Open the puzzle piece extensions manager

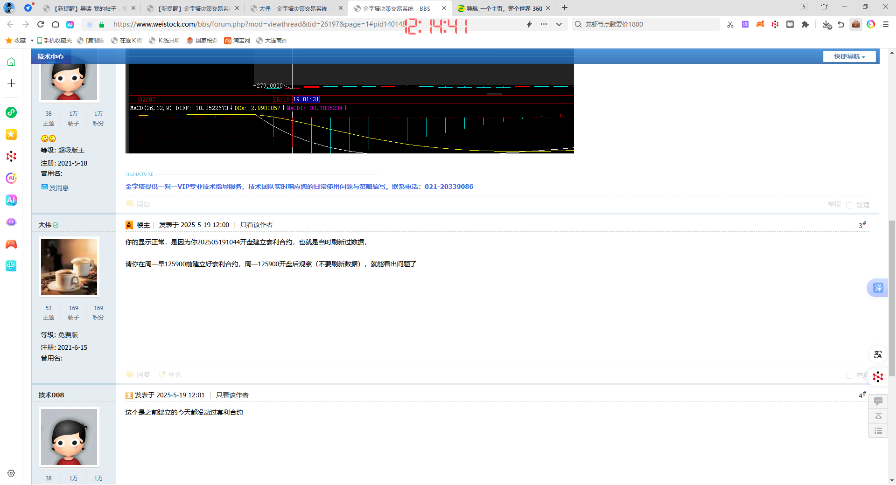(x=805, y=24)
